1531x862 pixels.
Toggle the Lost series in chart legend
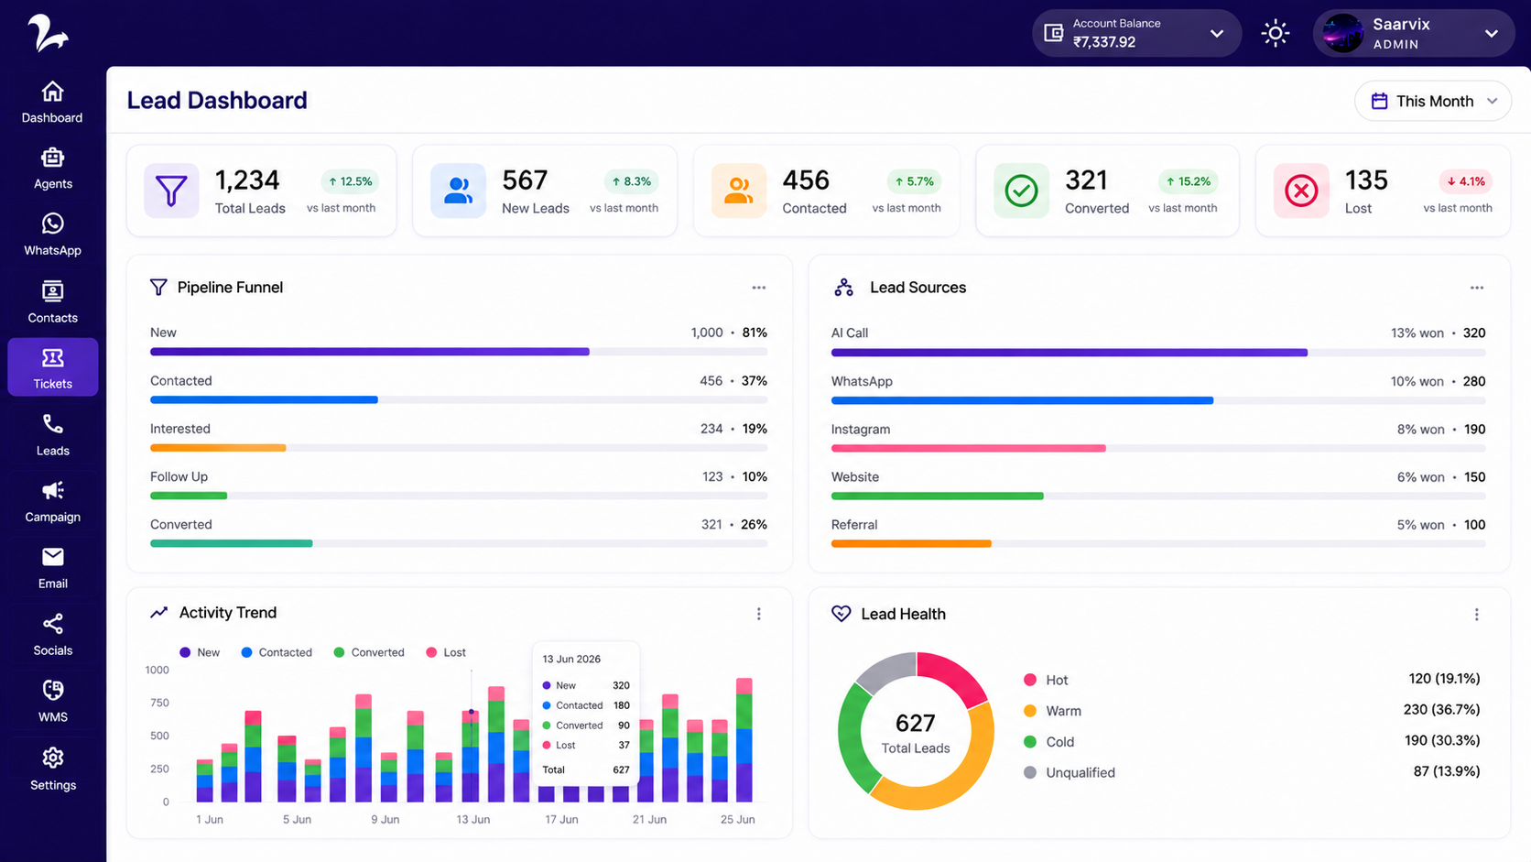pyautogui.click(x=446, y=652)
